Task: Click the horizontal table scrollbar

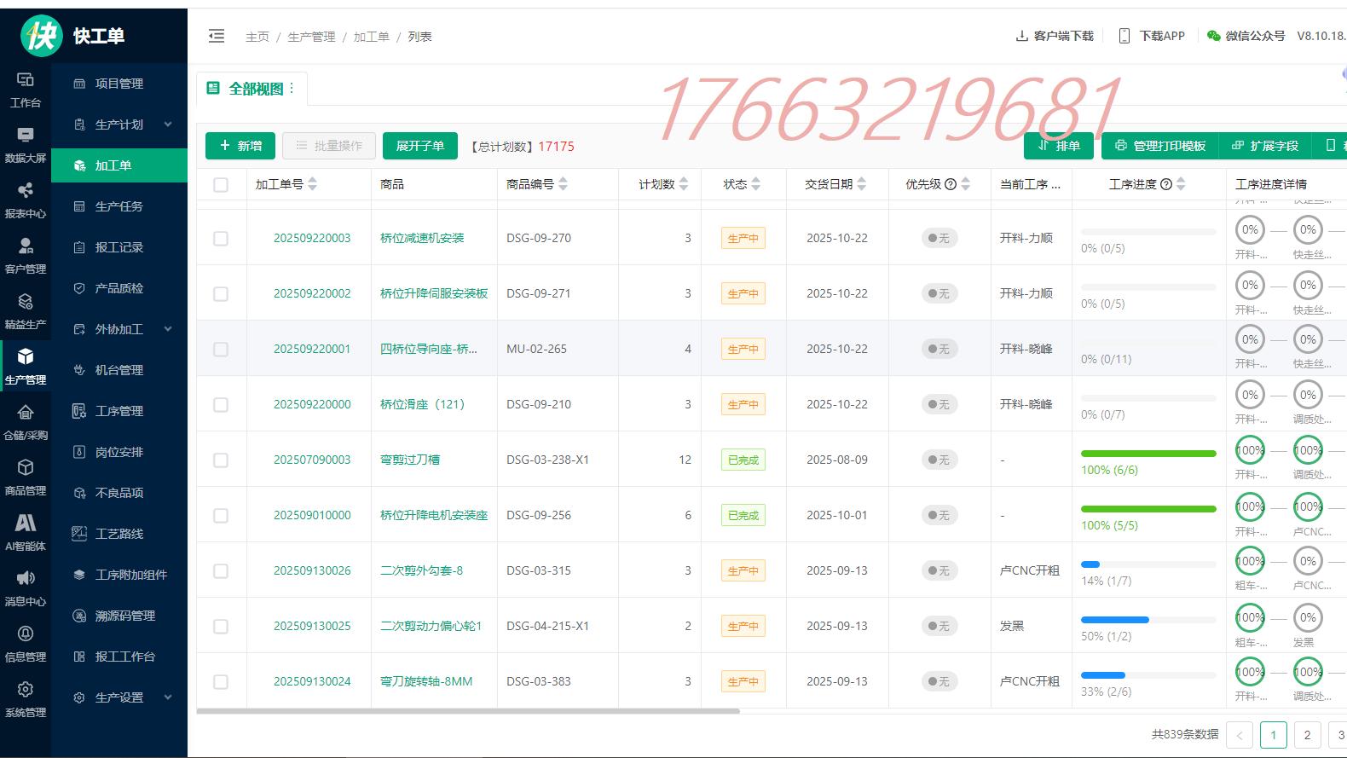Action: point(468,711)
